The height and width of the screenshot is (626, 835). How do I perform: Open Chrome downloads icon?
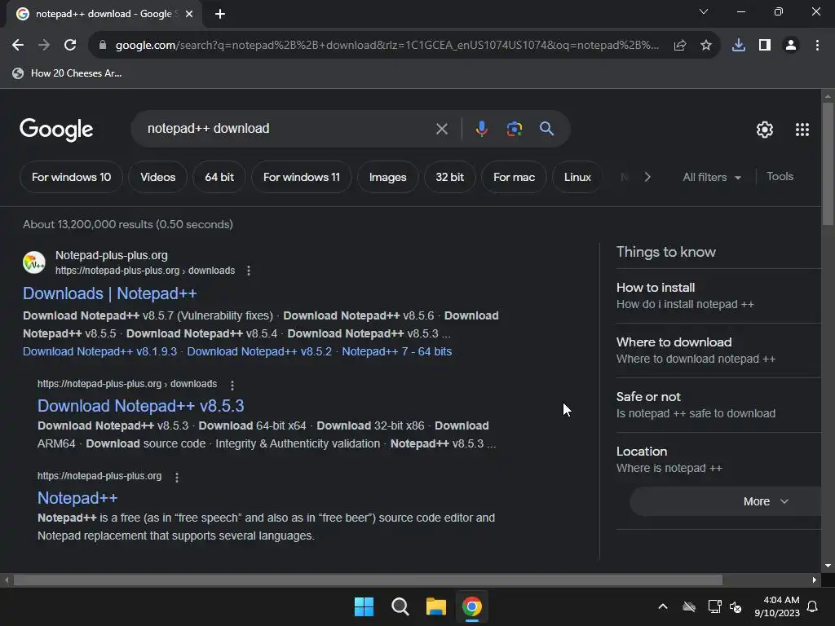coord(739,46)
